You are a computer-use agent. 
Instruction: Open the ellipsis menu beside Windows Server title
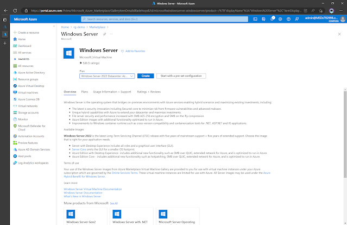pyautogui.click(x=111, y=34)
